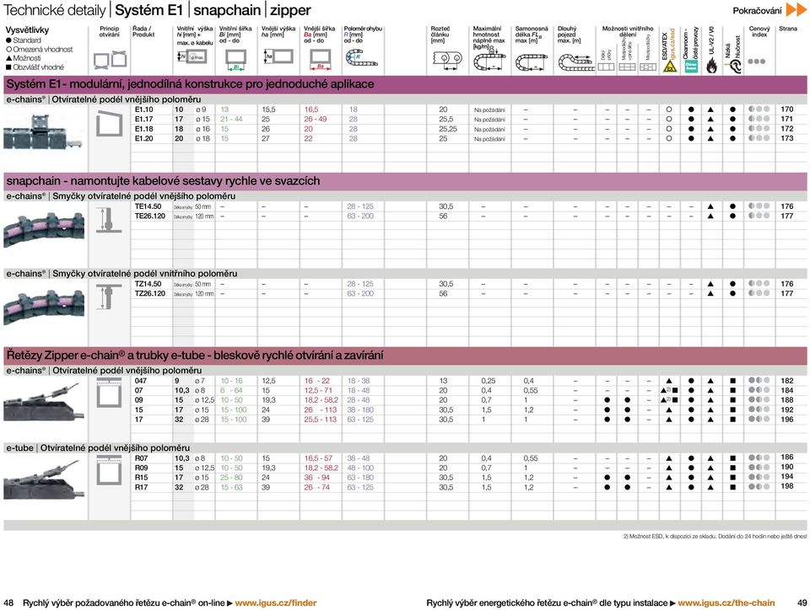Click price index dots in E1.10 row
The image size is (810, 610).
click(759, 110)
